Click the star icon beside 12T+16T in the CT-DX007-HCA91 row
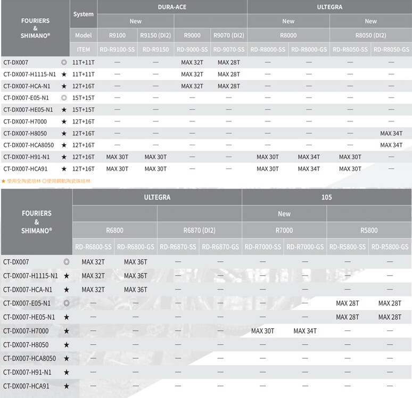Viewport: 412px width, 398px height. click(64, 169)
